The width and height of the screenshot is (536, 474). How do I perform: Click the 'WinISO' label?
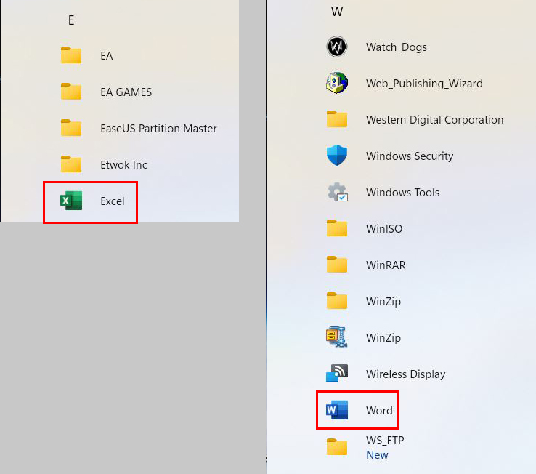pos(384,229)
